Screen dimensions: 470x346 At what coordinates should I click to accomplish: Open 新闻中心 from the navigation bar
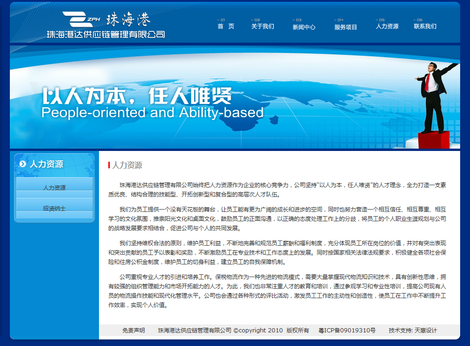pyautogui.click(x=304, y=27)
